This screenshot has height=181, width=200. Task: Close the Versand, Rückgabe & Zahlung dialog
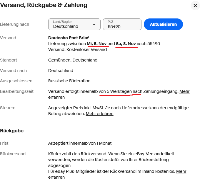(x=195, y=6)
